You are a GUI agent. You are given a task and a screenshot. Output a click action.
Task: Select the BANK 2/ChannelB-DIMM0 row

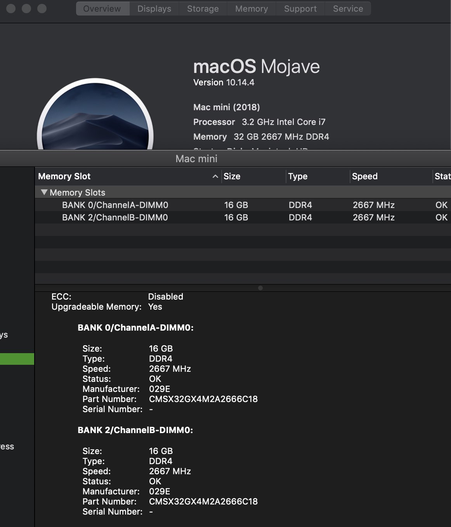point(243,217)
